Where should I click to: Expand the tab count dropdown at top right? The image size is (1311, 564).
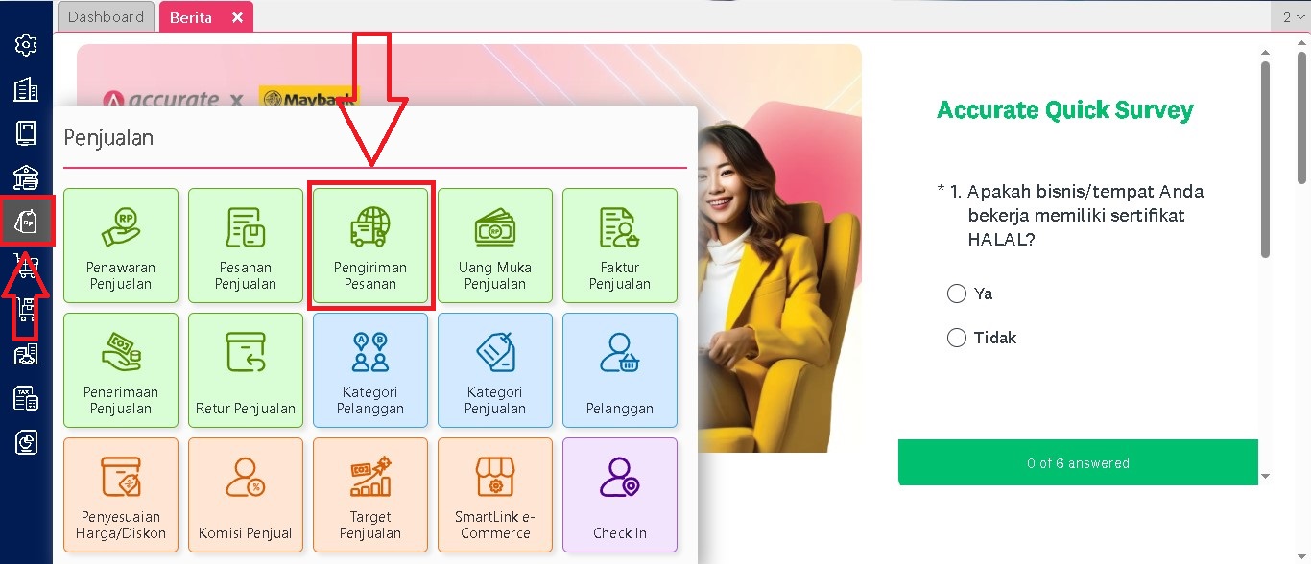pyautogui.click(x=1292, y=17)
